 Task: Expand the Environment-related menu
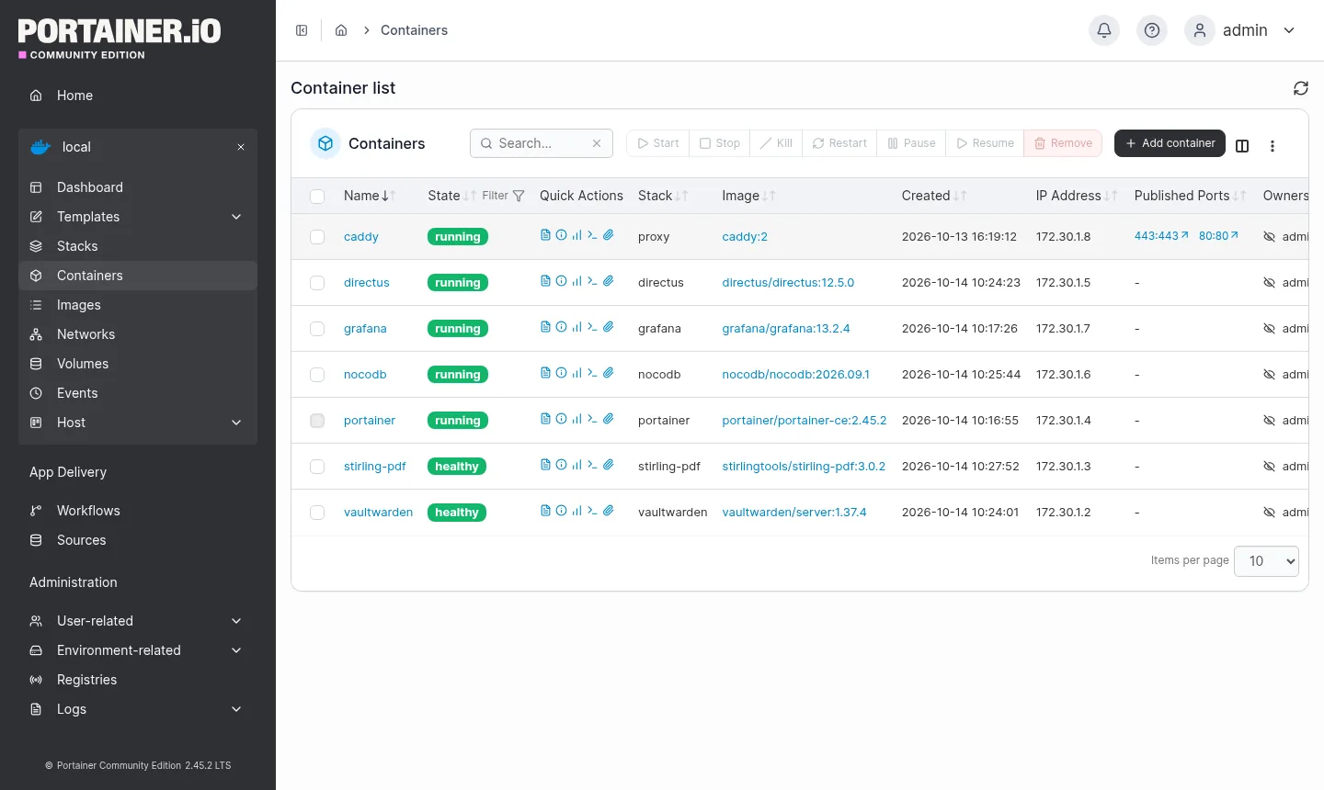pyautogui.click(x=138, y=650)
